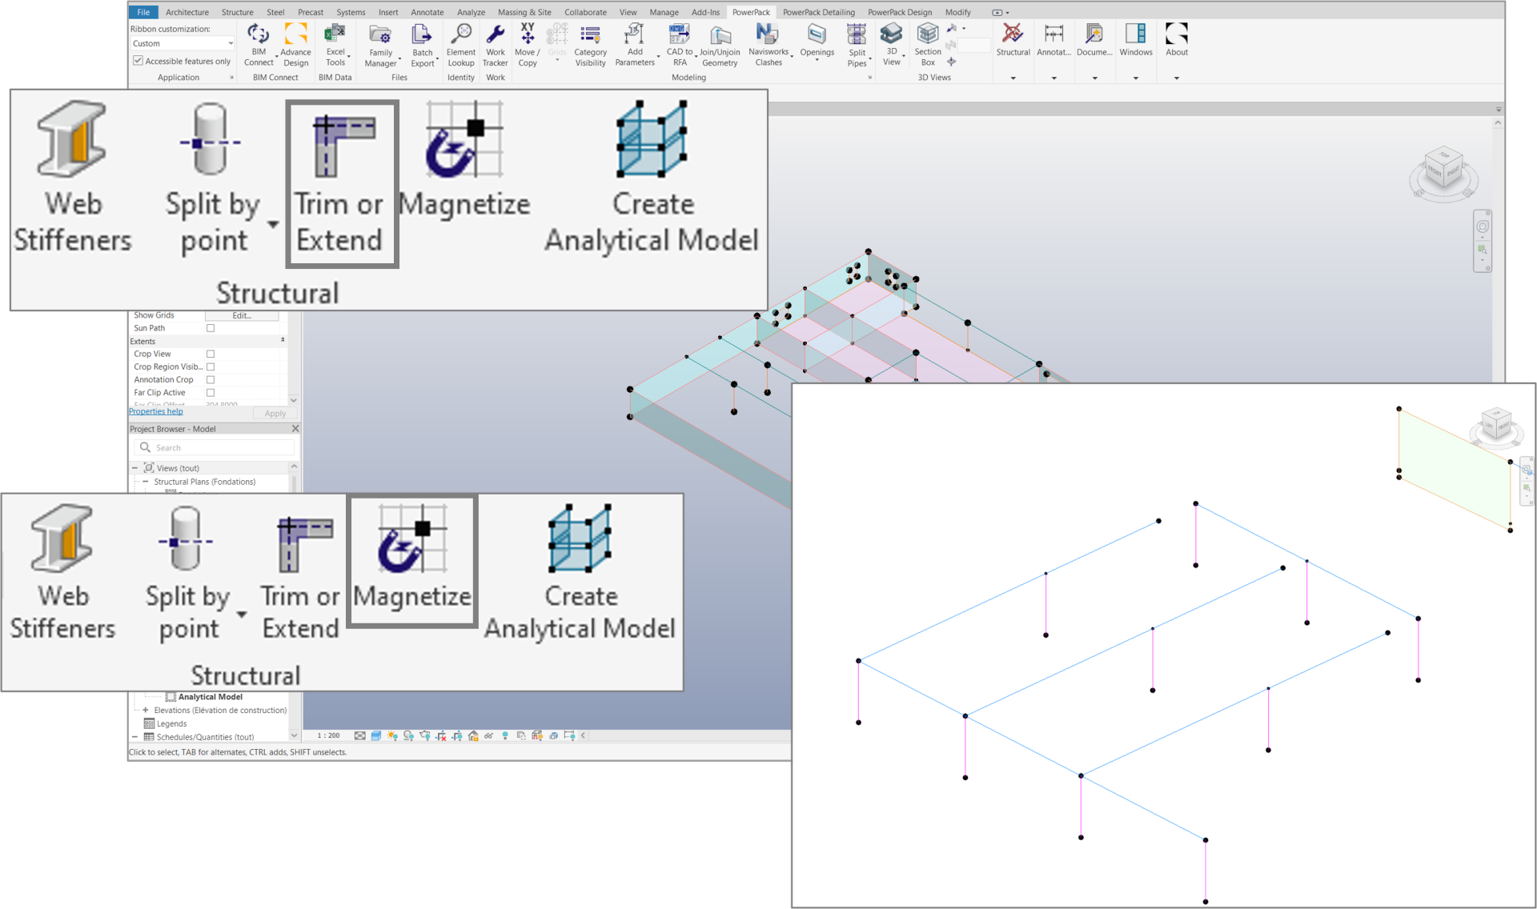Open Navisworks Clashes

coord(768,46)
